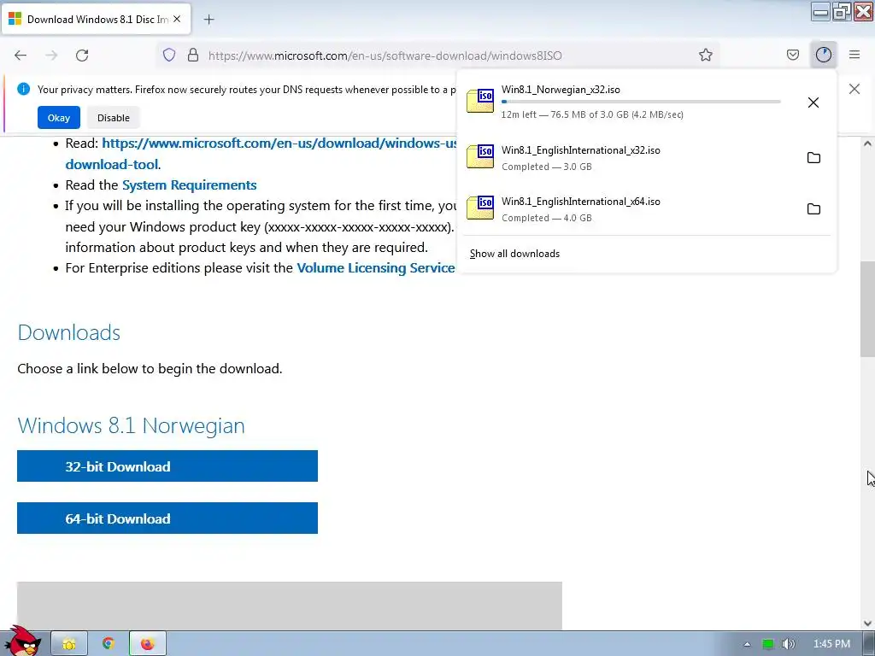Open the Angry Birds Start button

click(x=23, y=642)
